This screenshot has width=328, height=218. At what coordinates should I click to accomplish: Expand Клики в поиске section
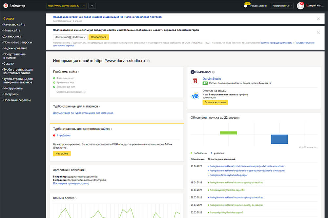[x=65, y=198]
